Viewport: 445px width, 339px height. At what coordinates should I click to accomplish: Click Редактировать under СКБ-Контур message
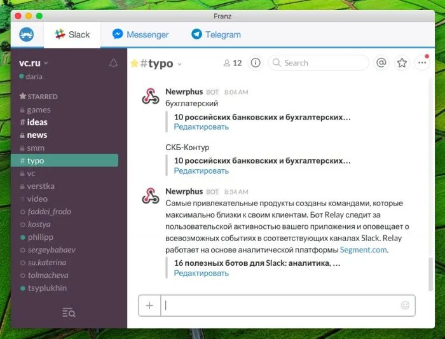(202, 171)
